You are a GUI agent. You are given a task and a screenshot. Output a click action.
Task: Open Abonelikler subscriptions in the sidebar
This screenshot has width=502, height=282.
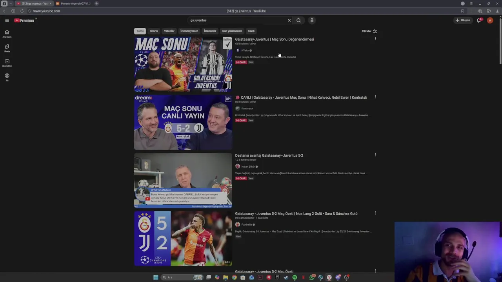point(7,63)
